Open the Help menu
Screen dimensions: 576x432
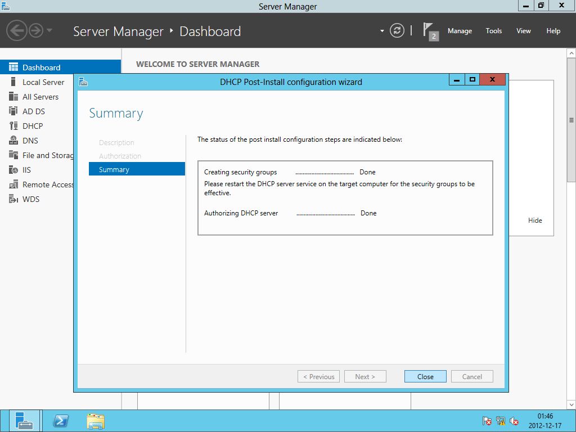[553, 31]
